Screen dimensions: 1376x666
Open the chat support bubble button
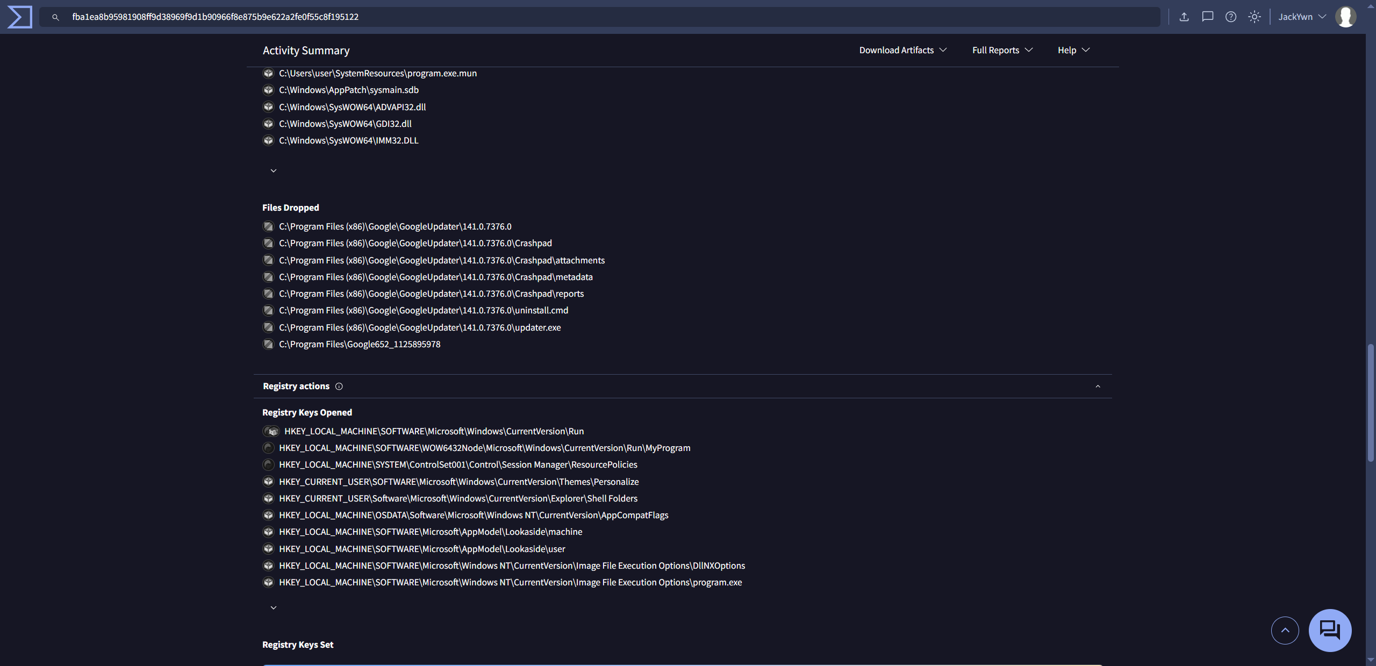point(1330,630)
